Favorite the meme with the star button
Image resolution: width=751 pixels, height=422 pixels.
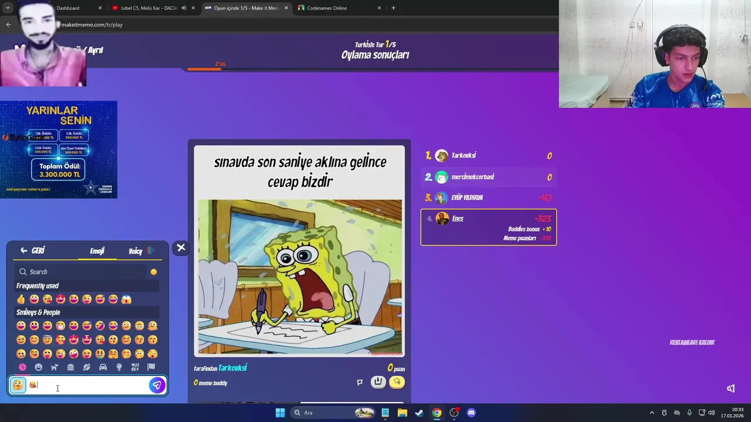(x=397, y=382)
